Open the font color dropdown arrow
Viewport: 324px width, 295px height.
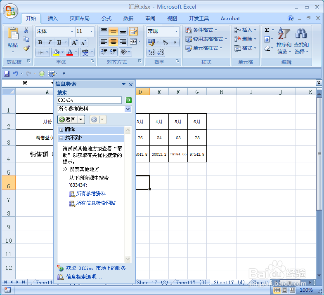point(76,52)
